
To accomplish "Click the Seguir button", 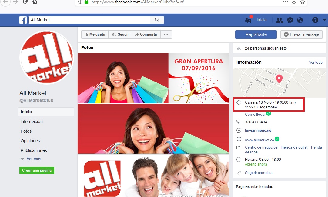I will tap(120, 34).
